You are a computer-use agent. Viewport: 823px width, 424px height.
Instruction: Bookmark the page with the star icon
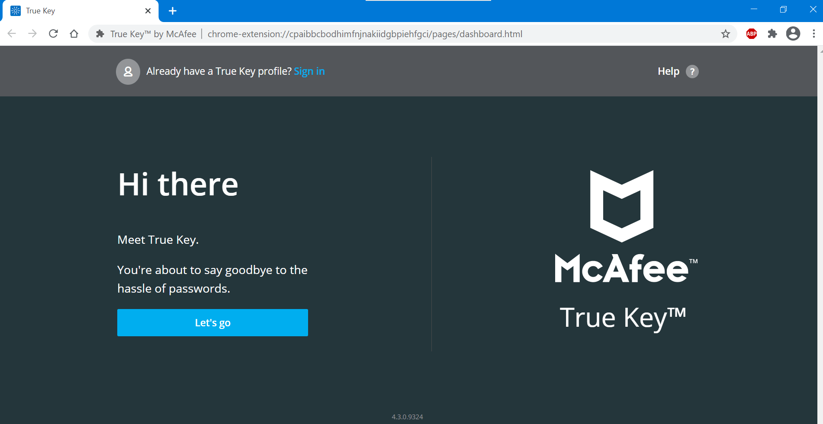725,34
